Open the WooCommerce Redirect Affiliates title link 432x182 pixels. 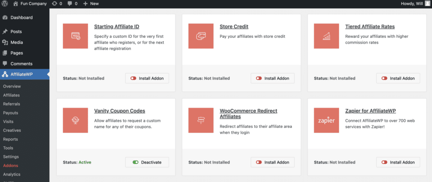point(248,113)
